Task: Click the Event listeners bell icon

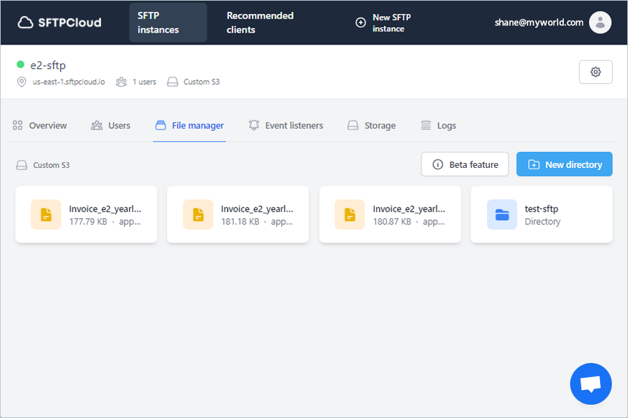Action: [x=254, y=125]
